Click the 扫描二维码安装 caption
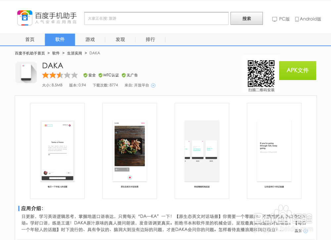 pyautogui.click(x=261, y=90)
